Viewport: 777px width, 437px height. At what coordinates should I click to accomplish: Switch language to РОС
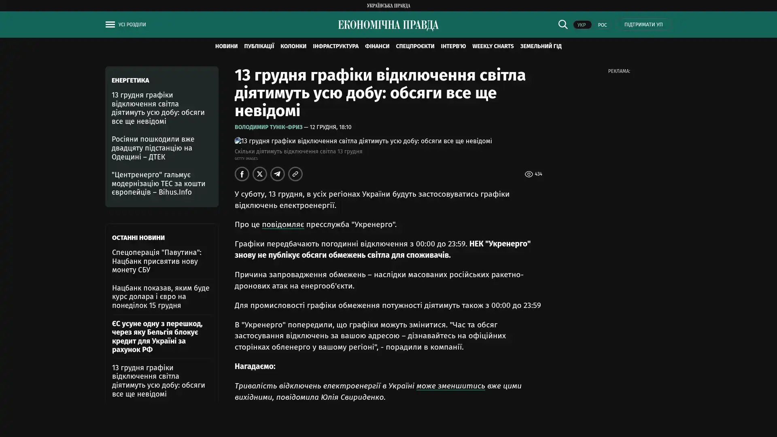tap(602, 25)
